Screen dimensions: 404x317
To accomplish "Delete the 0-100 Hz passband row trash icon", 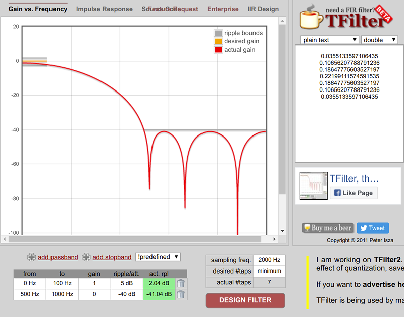I will [181, 284].
